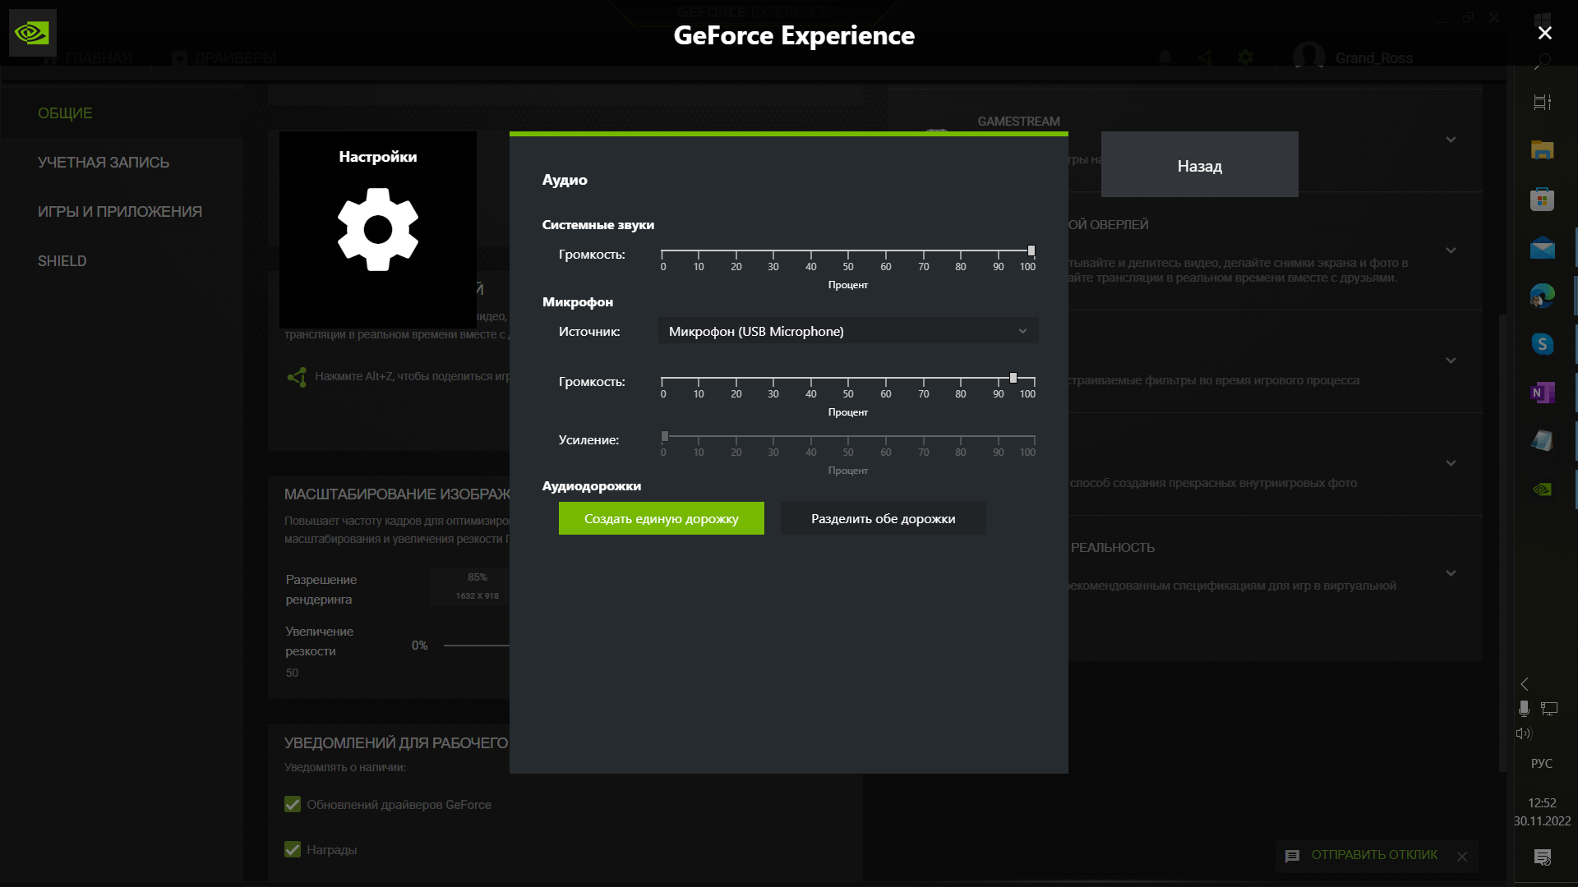
Task: Open Microsoft Store from taskbar
Action: click(x=1543, y=199)
